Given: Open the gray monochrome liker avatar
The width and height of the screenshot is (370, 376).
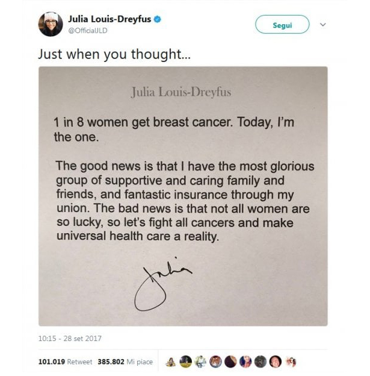Looking at the screenshot, I should coord(261,362).
